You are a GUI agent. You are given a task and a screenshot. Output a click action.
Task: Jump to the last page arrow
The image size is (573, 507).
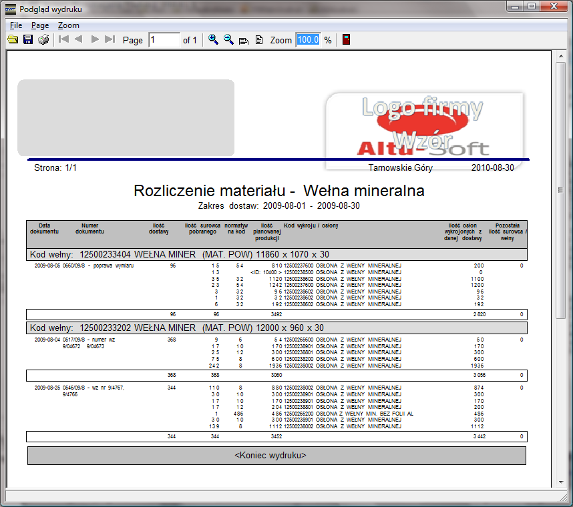click(110, 40)
